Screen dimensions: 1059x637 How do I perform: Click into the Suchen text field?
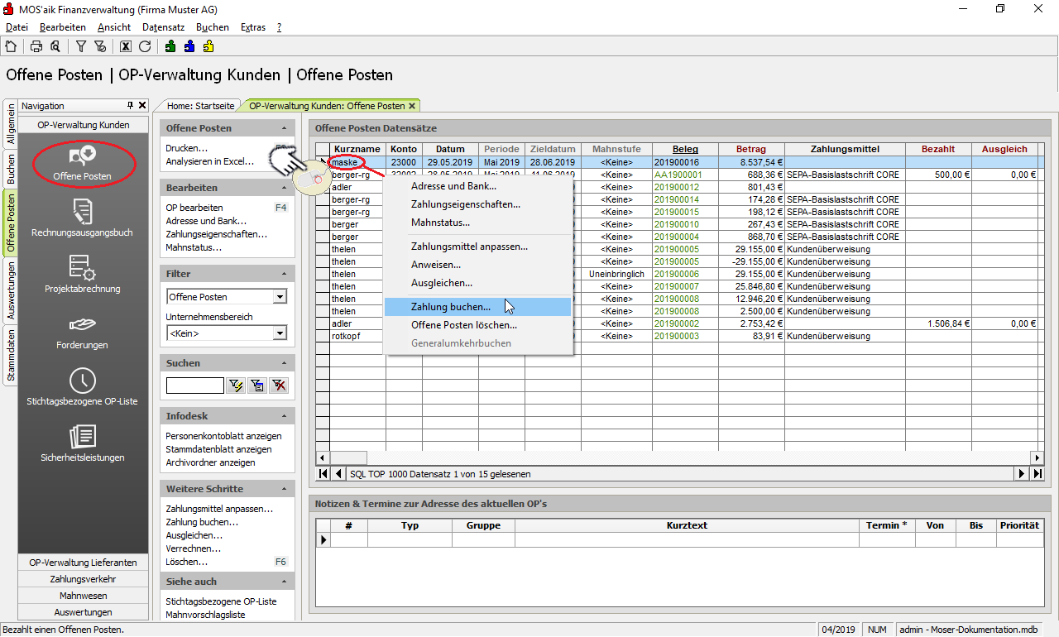point(194,385)
